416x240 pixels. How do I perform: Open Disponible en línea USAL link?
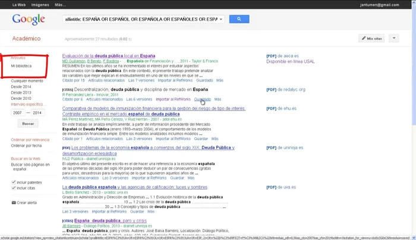coord(290,62)
